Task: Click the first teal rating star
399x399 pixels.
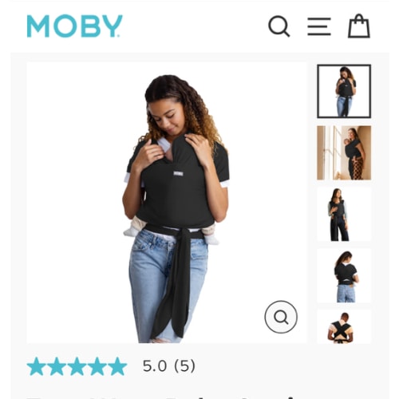Action: click(37, 366)
